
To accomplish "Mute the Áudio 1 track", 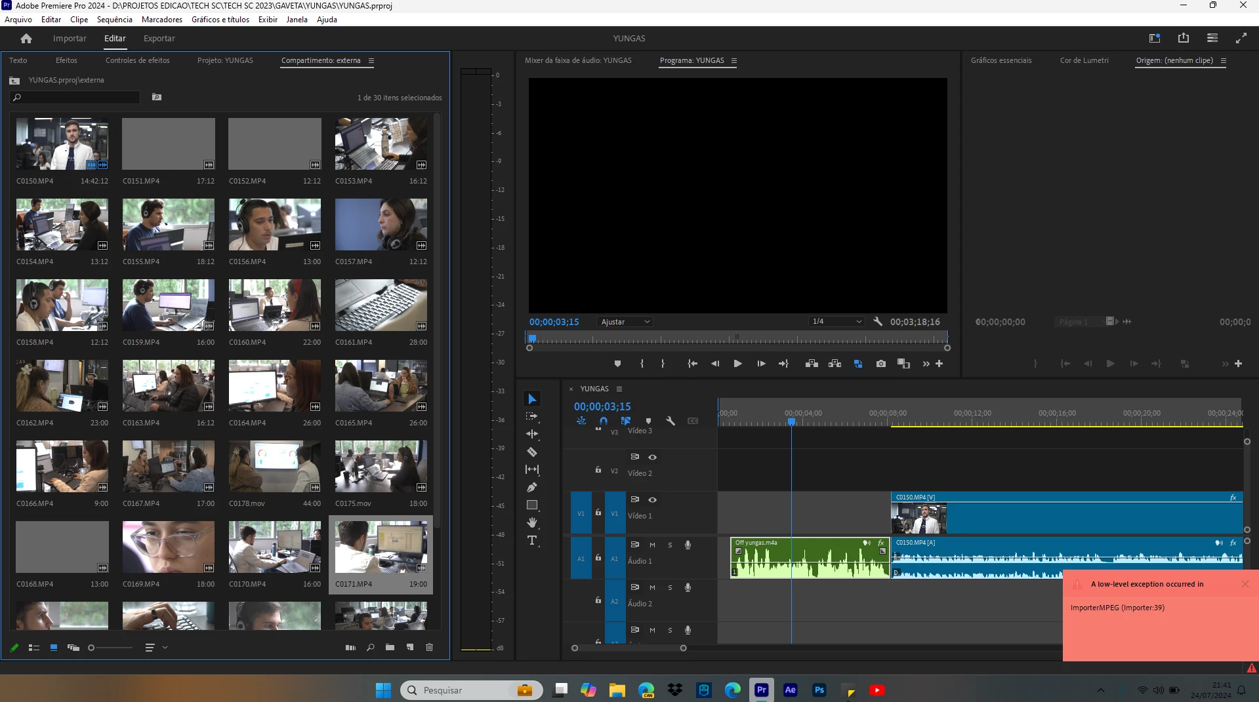I will coord(652,545).
